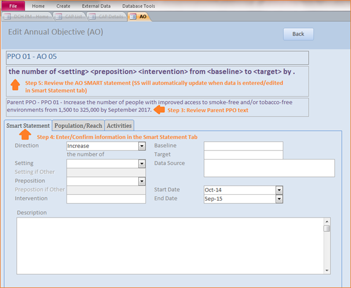Image resolution: width=351 pixels, height=288 pixels.
Task: Click the DCH PM - Home tab icon
Action: click(x=7, y=17)
